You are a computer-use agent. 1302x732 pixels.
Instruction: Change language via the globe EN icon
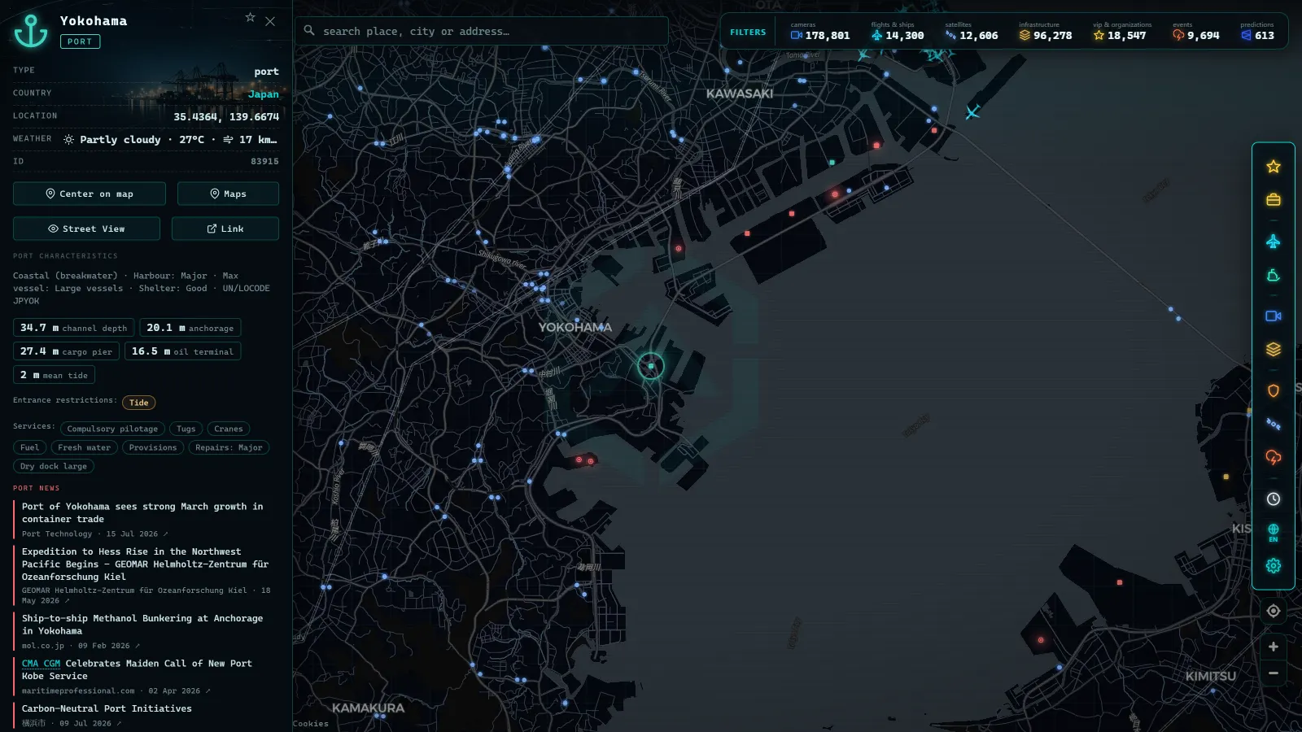coord(1274,533)
